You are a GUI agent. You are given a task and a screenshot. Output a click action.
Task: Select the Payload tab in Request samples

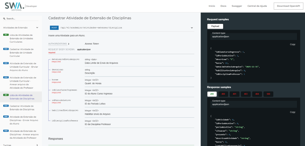click(x=215, y=26)
